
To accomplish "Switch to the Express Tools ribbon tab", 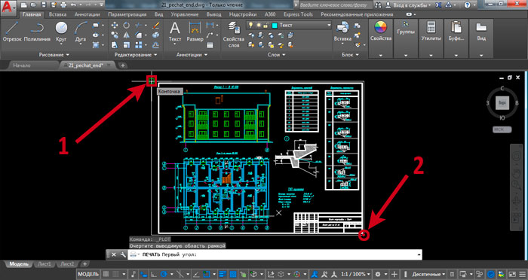I will click(298, 14).
